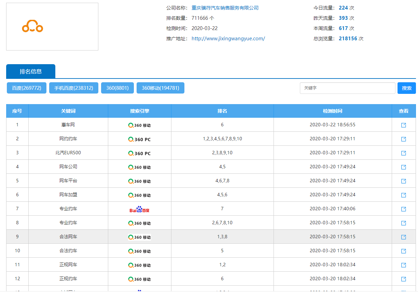The image size is (418, 299).
Task: Open details icon for 合法网车 row
Action: click(404, 237)
